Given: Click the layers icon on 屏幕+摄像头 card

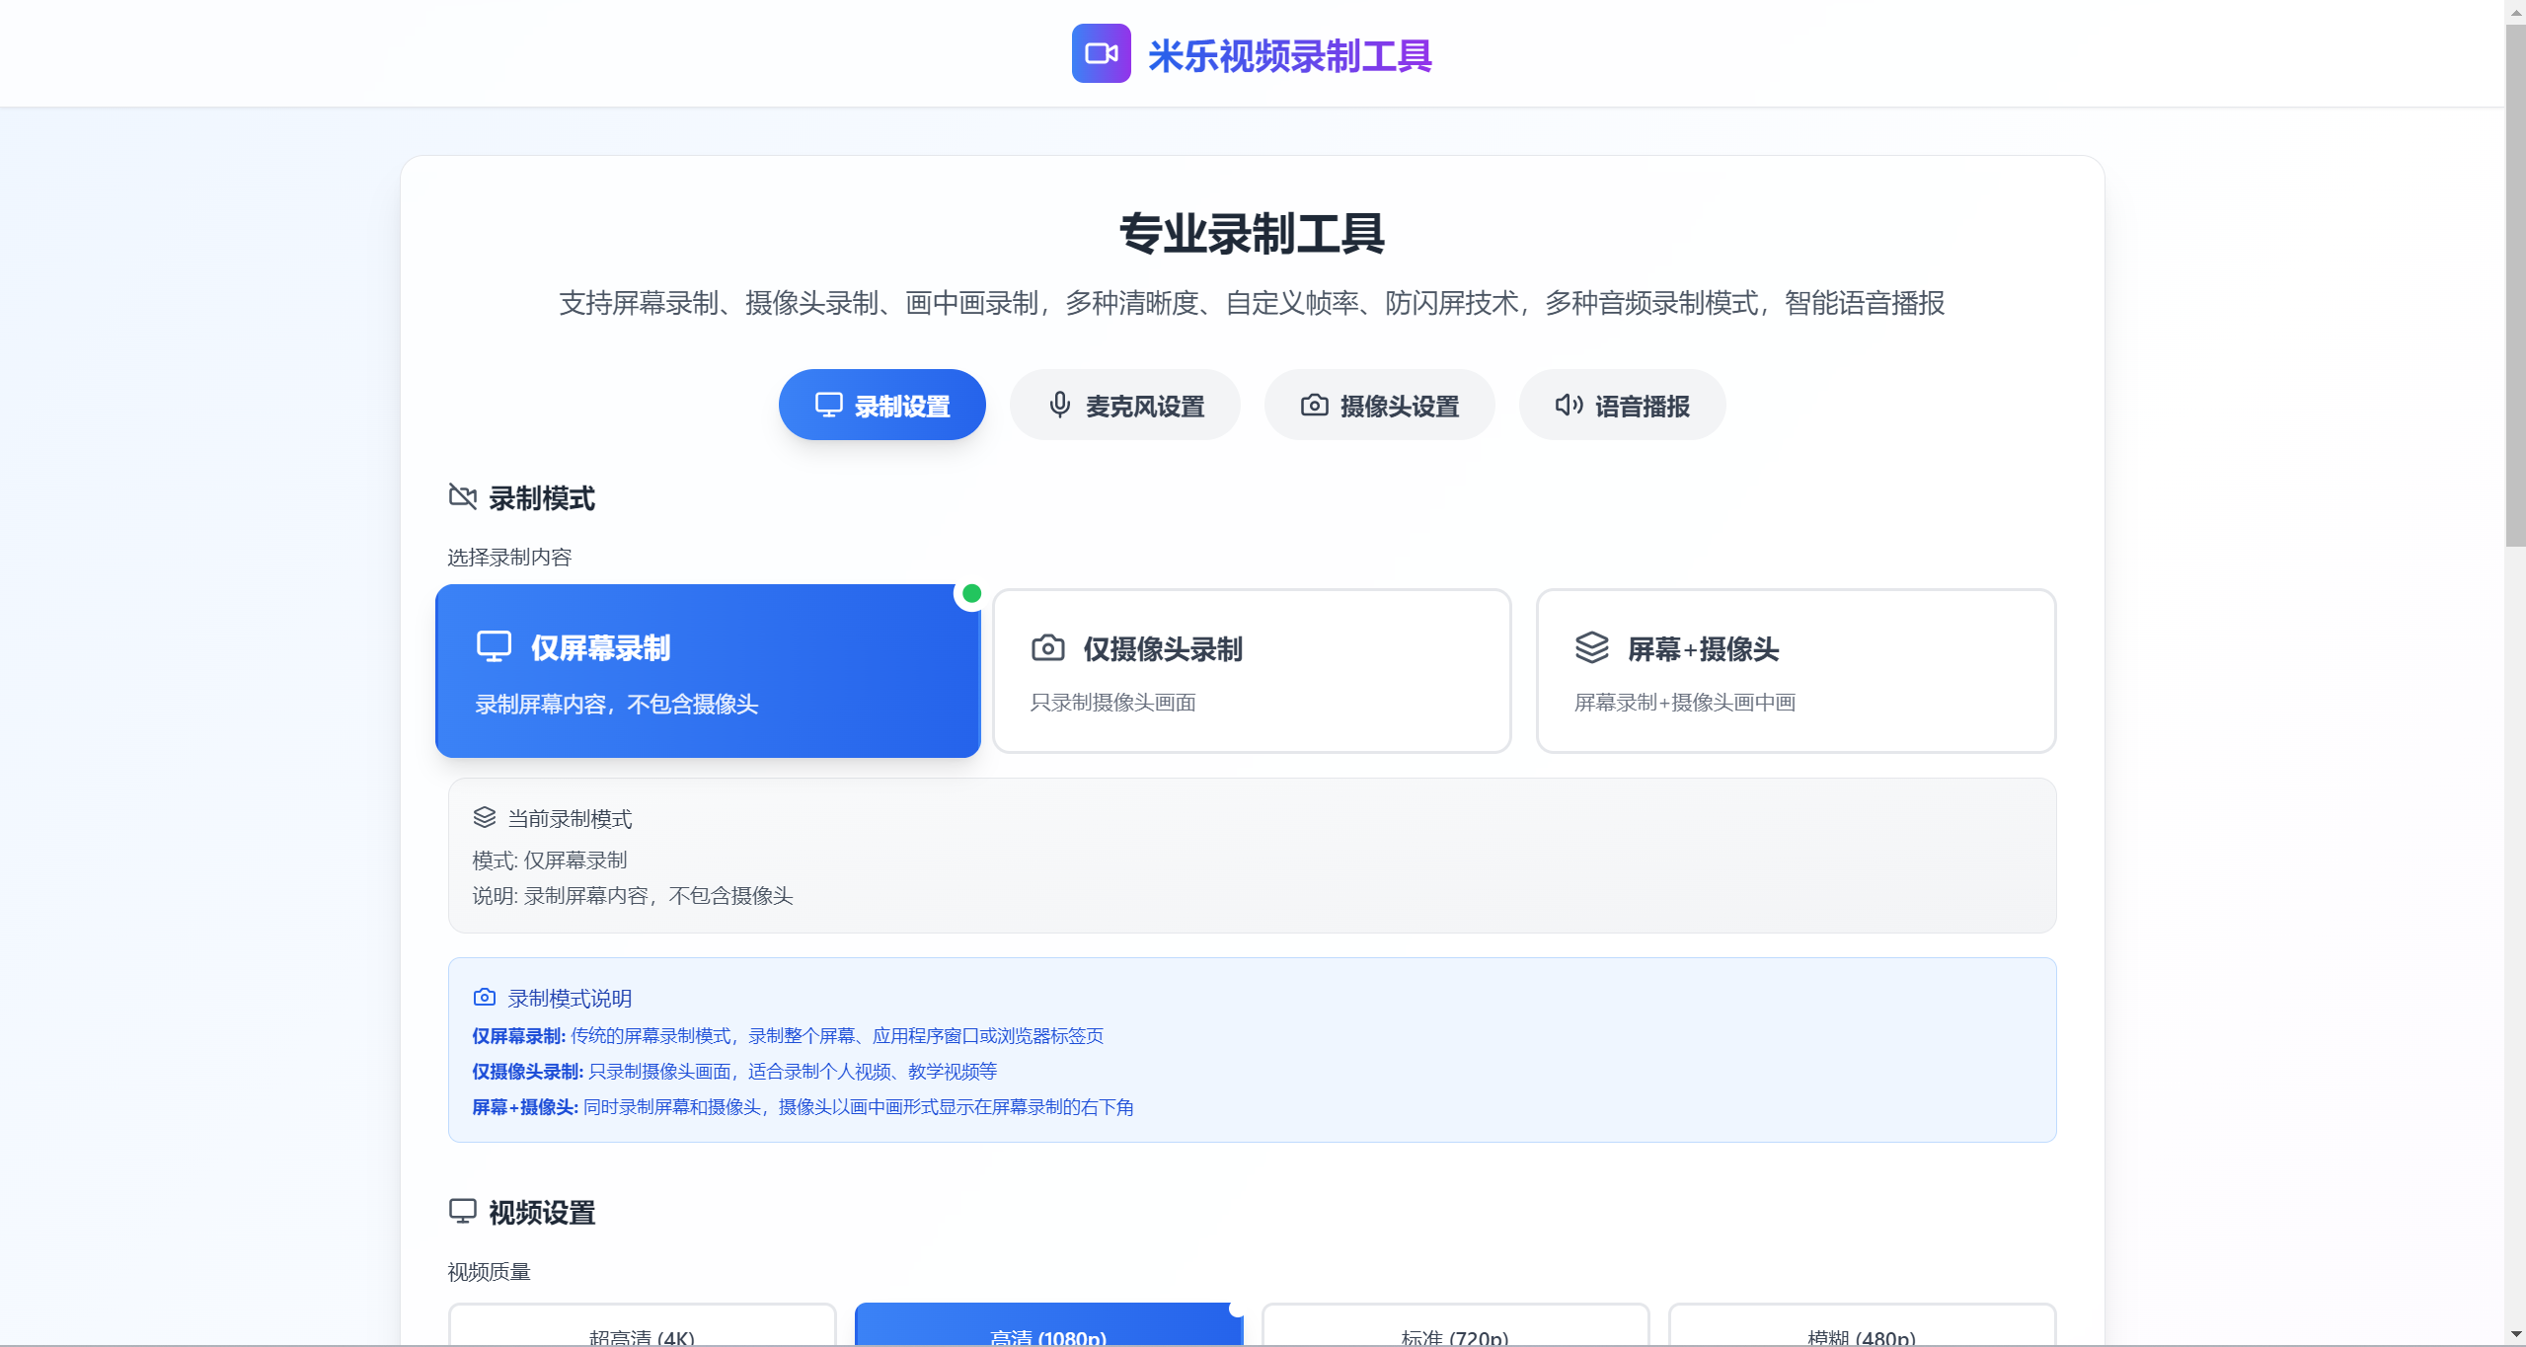Looking at the screenshot, I should (1591, 647).
